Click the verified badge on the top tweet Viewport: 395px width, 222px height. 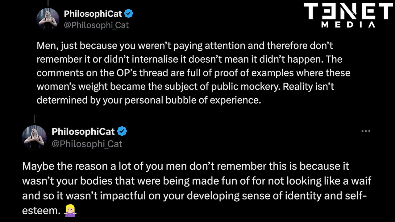[x=129, y=14]
